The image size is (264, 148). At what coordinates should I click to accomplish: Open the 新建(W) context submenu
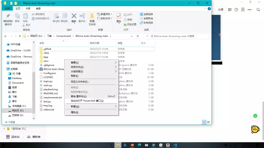(x=92, y=106)
